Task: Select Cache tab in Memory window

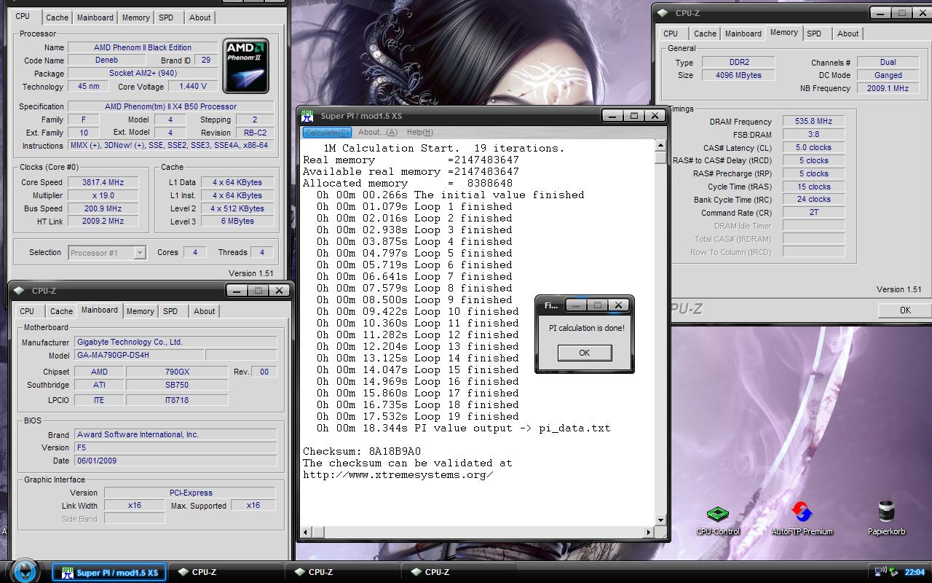Action: coord(705,34)
